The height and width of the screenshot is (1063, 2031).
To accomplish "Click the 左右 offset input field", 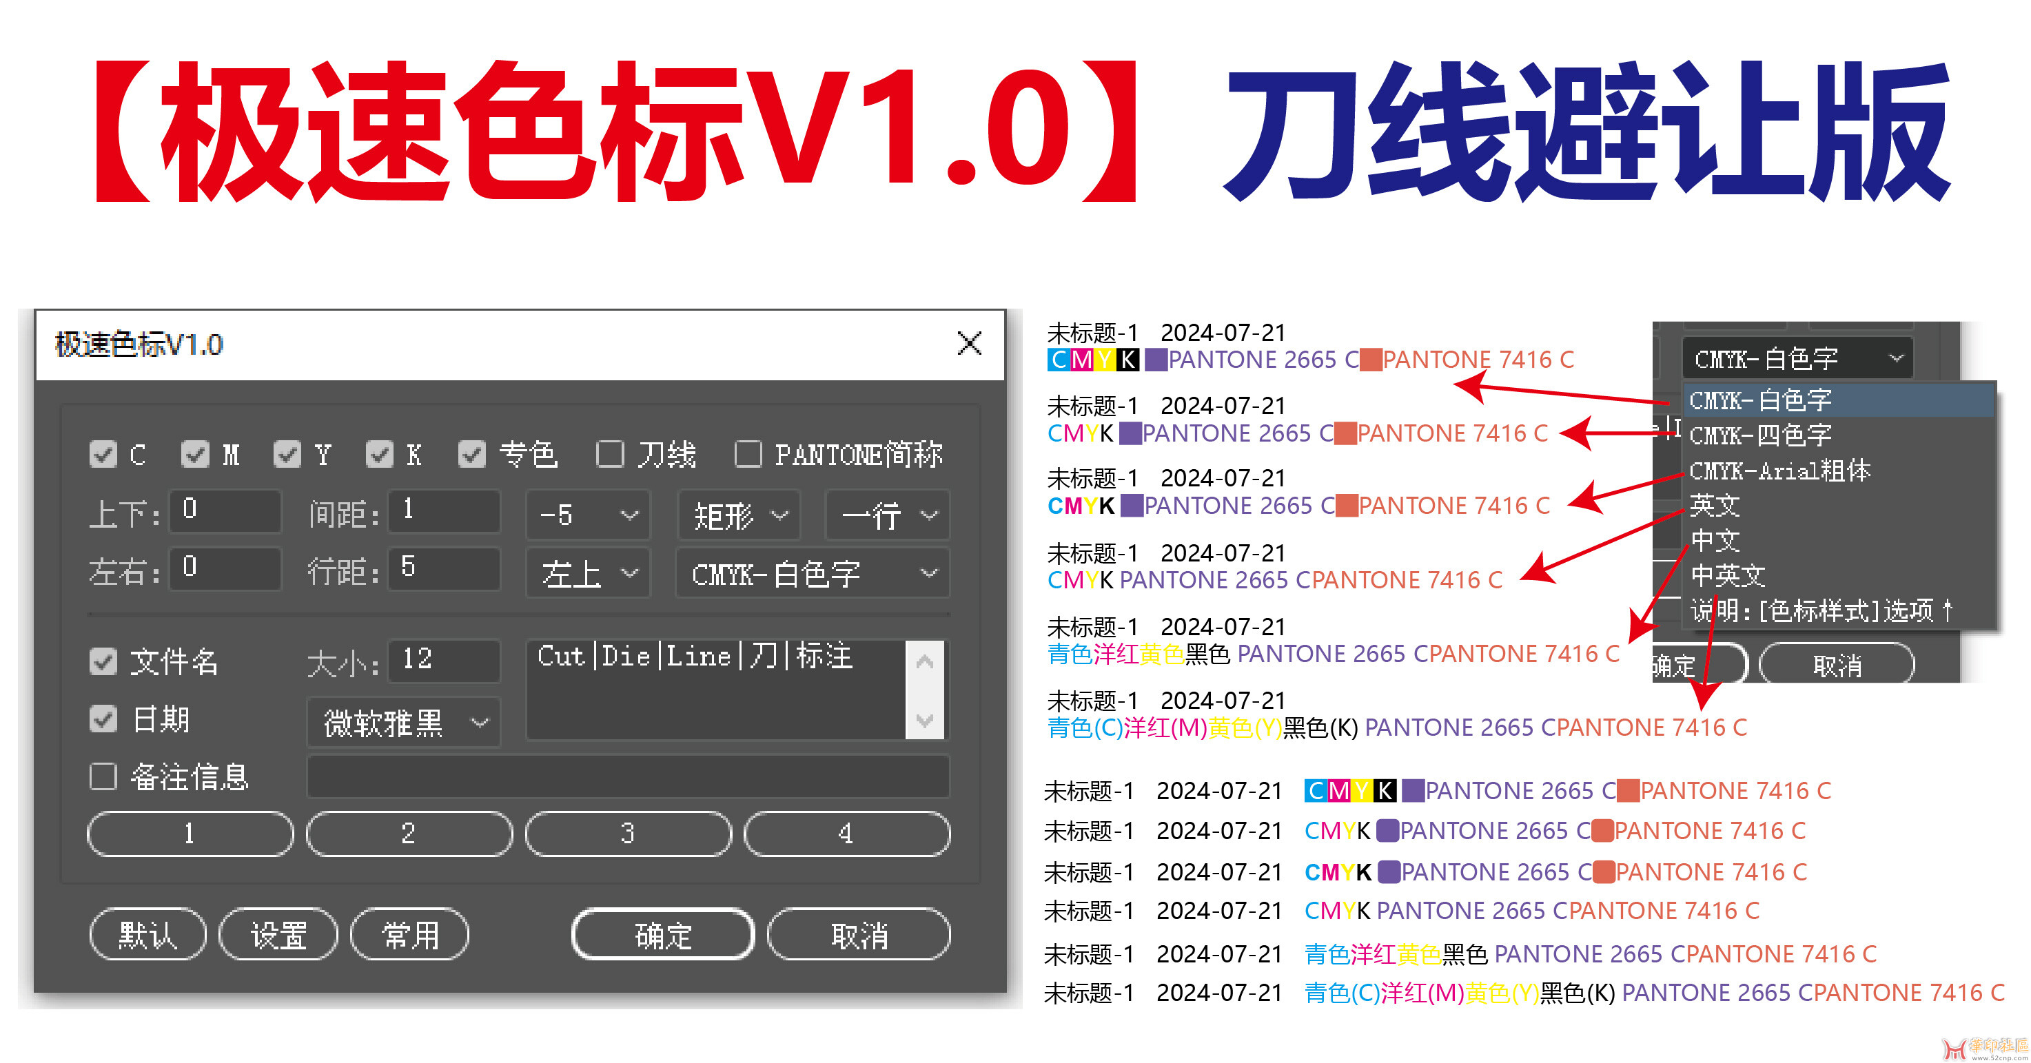I will click(225, 568).
